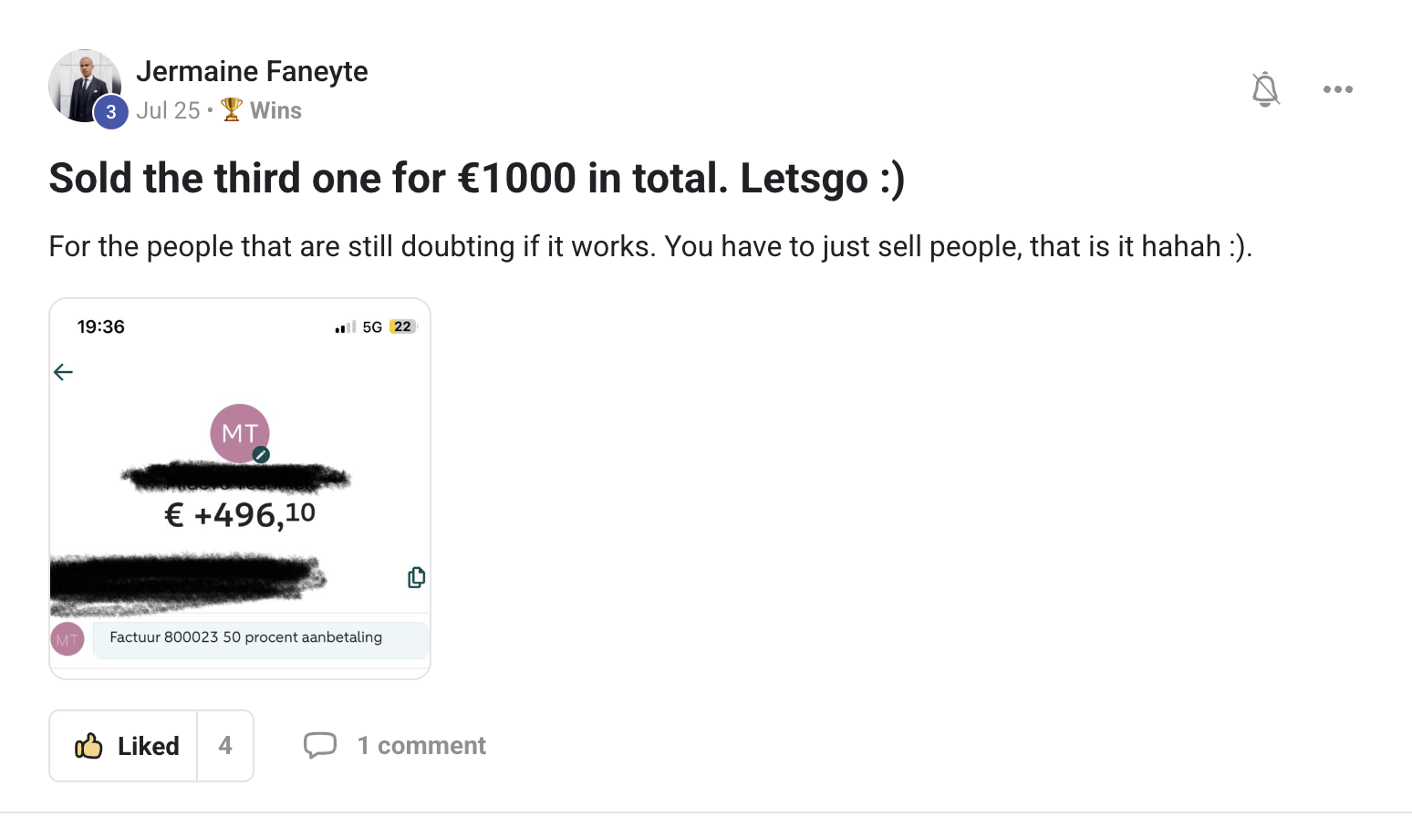1412x817 pixels.
Task: Click the trophy icon next to Wins
Action: 231,109
